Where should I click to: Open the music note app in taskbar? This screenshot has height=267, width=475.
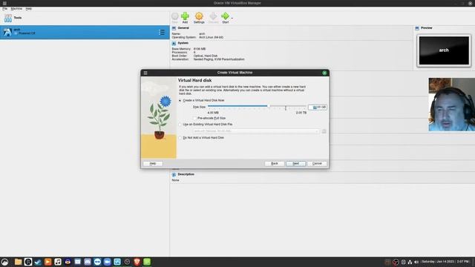coord(58,262)
